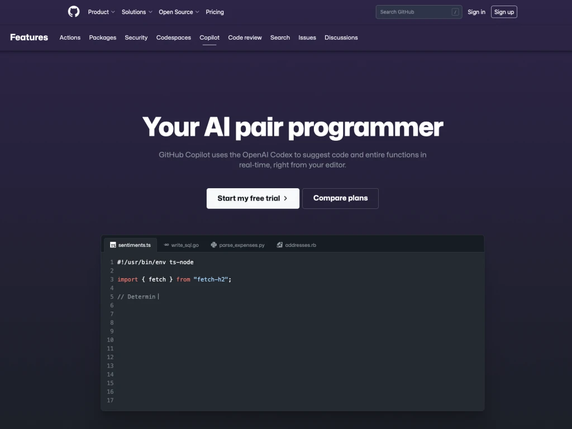Click the slash shortcut icon in search box
The width and height of the screenshot is (572, 429).
click(x=455, y=12)
